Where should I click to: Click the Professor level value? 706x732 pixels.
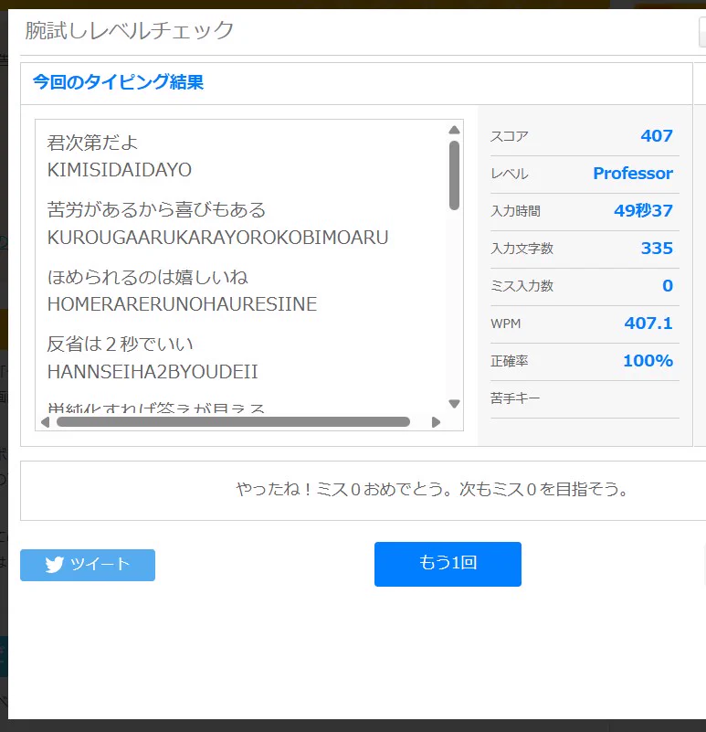(x=633, y=174)
